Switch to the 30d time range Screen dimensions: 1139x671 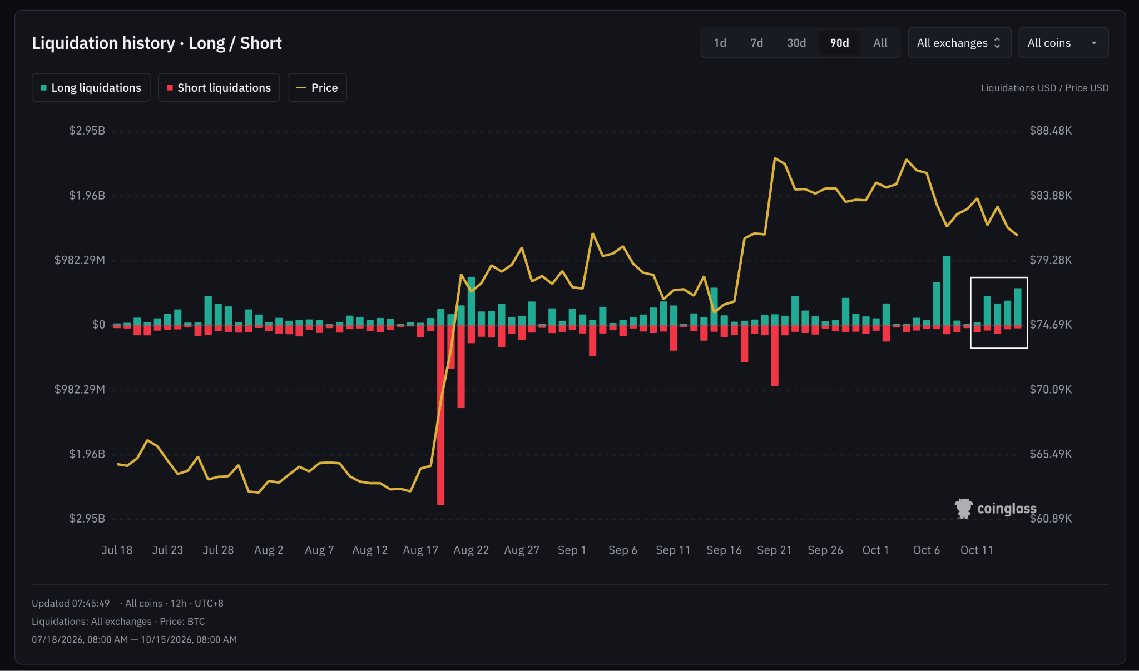coord(796,43)
